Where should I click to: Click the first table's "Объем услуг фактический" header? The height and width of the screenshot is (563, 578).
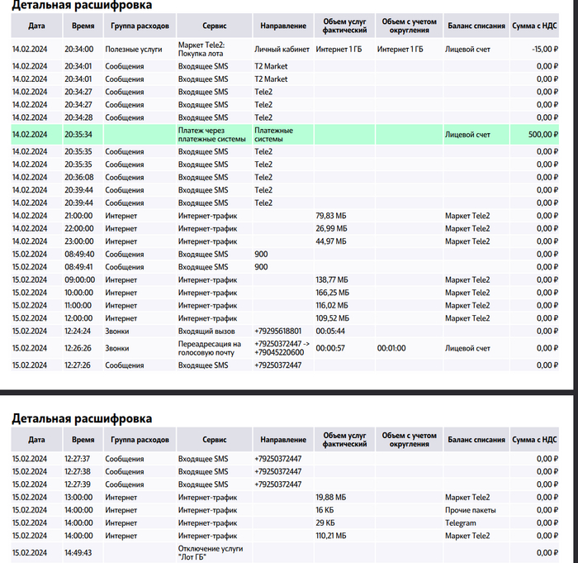pyautogui.click(x=344, y=26)
